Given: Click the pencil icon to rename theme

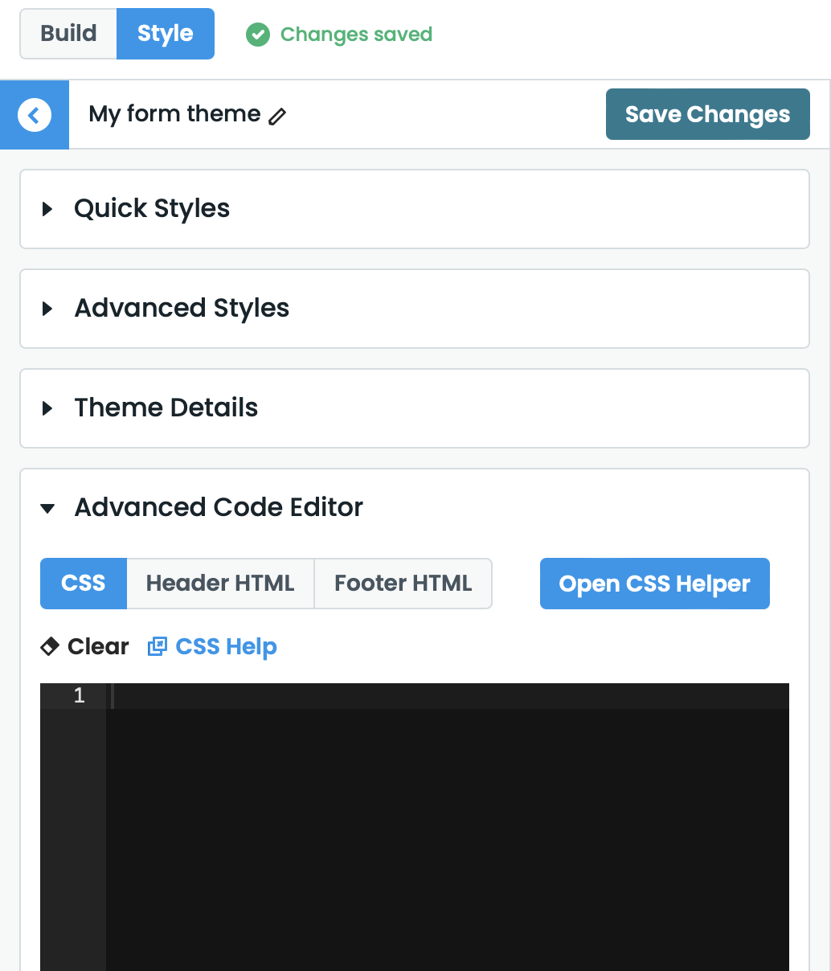Looking at the screenshot, I should tap(277, 117).
